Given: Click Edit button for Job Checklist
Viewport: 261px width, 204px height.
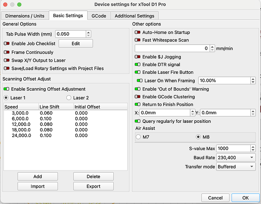Looking at the screenshot, I should coord(76,44).
